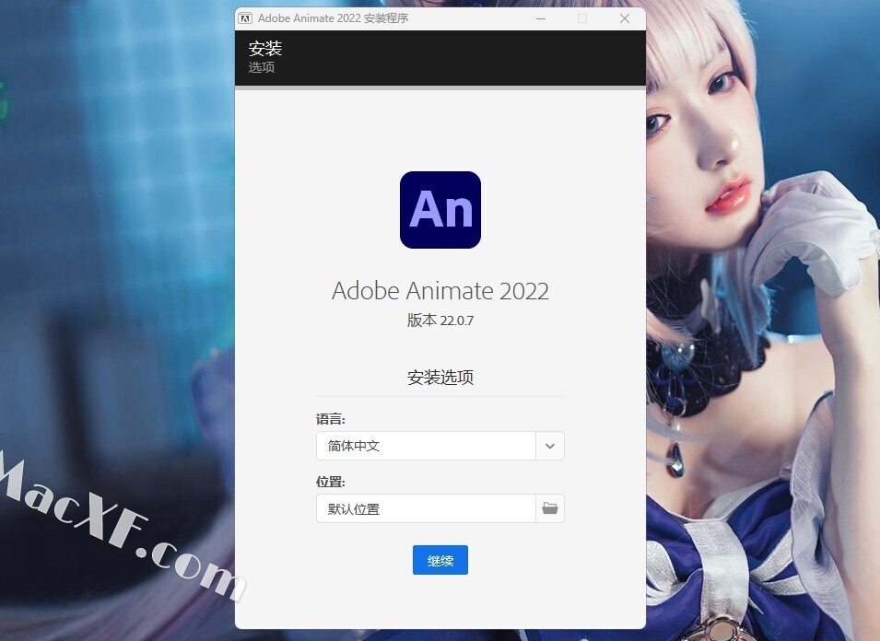This screenshot has height=641, width=880.
Task: Open the 简体中文 language combo box
Action: pos(426,446)
